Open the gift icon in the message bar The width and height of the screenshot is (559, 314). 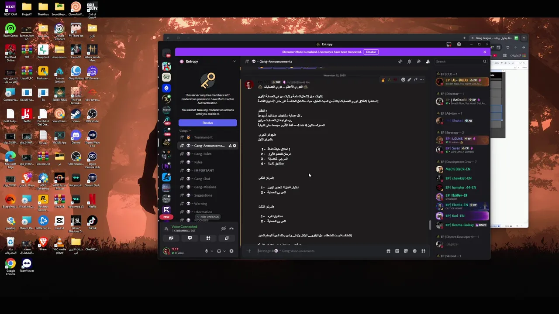point(388,251)
